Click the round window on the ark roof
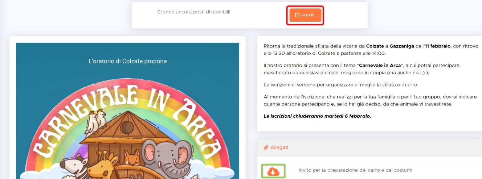Image resolution: width=482 pixels, height=179 pixels. [x=127, y=127]
